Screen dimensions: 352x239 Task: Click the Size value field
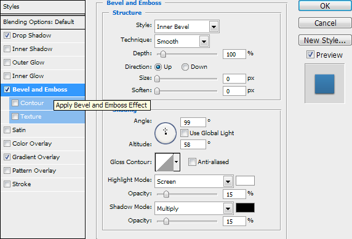point(234,79)
